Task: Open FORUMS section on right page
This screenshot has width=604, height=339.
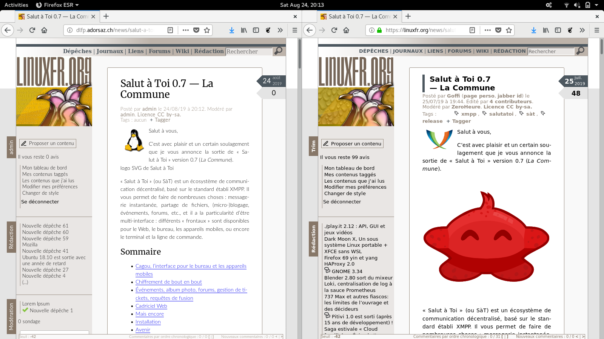Action: tap(459, 51)
